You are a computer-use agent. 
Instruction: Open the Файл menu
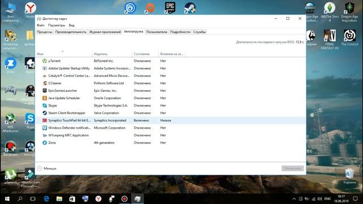click(40, 25)
